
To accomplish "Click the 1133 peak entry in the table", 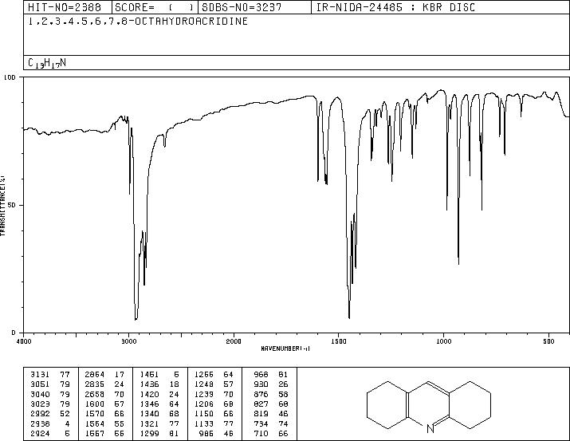I will click(x=214, y=424).
